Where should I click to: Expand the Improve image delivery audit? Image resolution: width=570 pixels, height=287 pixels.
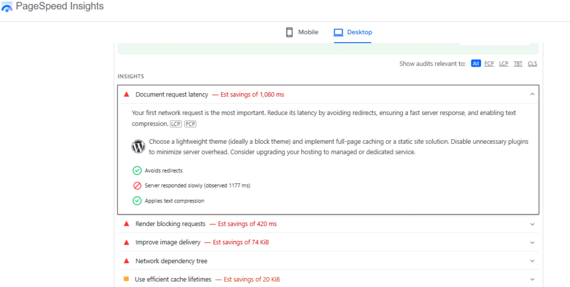point(532,243)
